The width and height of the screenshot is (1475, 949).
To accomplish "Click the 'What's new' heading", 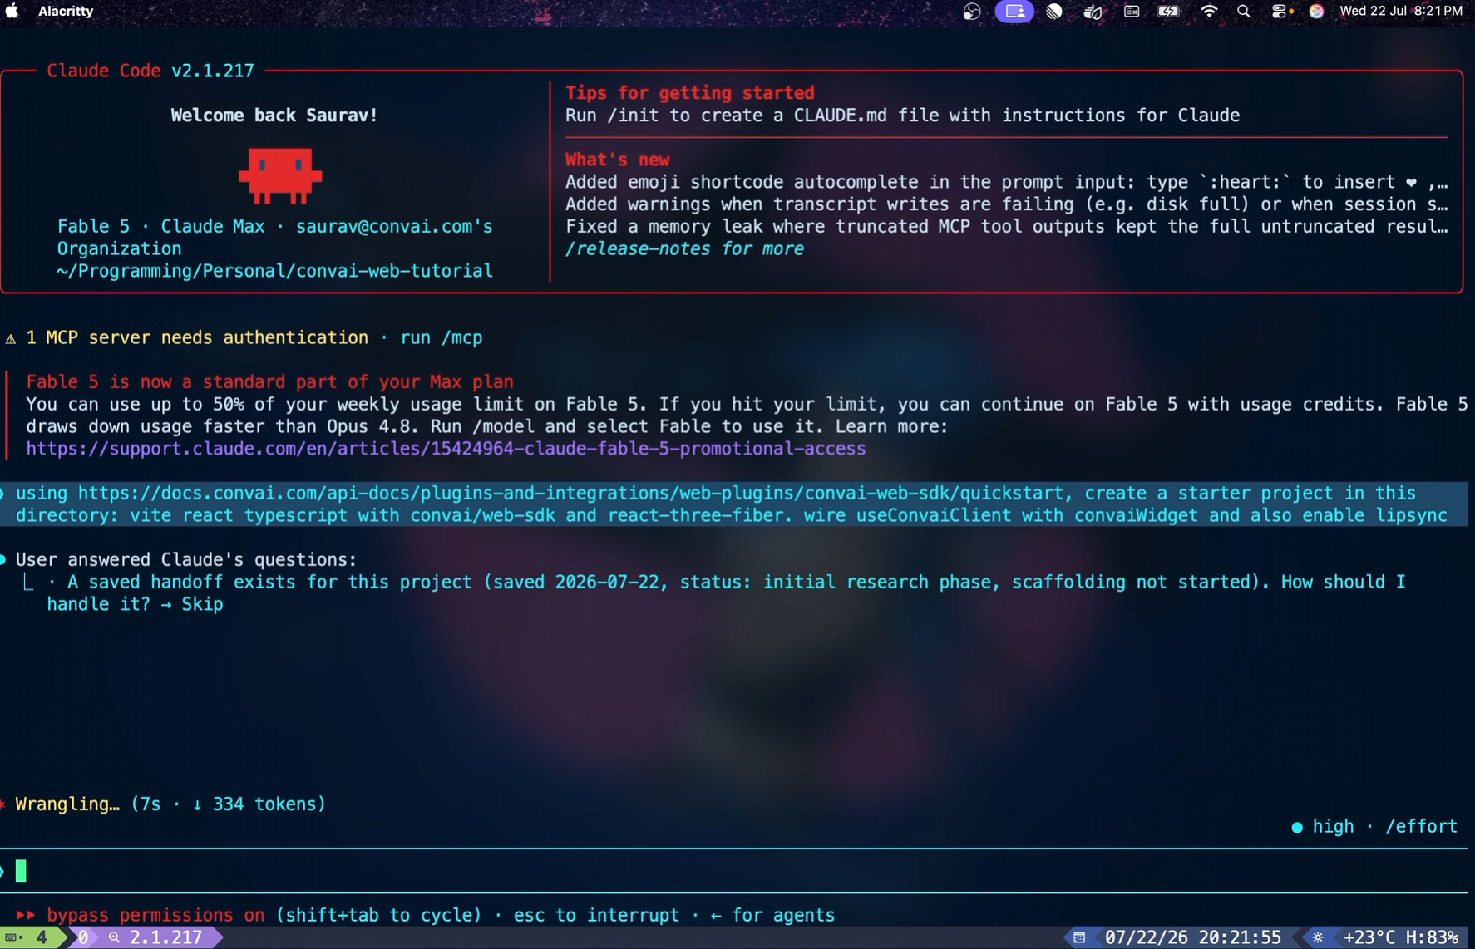I will [x=618, y=159].
